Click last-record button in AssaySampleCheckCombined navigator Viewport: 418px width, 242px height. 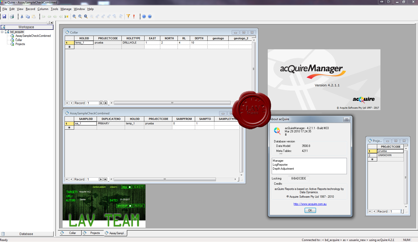click(105, 179)
